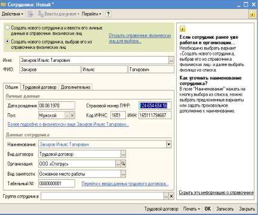Click the Вид договора field
The height and width of the screenshot is (215, 258).
coord(79,154)
